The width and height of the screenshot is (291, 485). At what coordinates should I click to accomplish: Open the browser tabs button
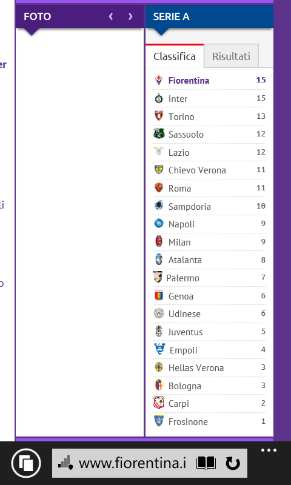[26, 463]
